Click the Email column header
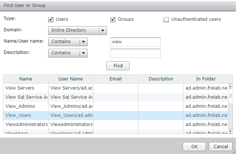237x154 pixels. tap(115, 79)
